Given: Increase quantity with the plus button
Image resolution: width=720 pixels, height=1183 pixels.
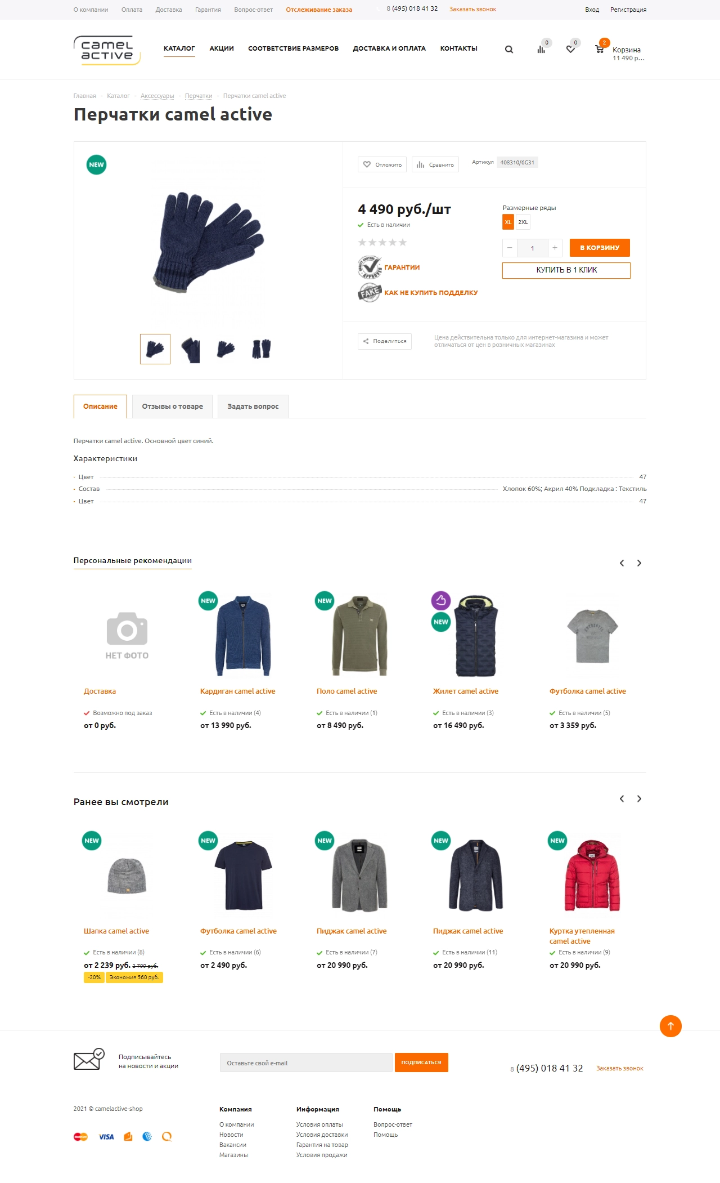Looking at the screenshot, I should click(555, 248).
